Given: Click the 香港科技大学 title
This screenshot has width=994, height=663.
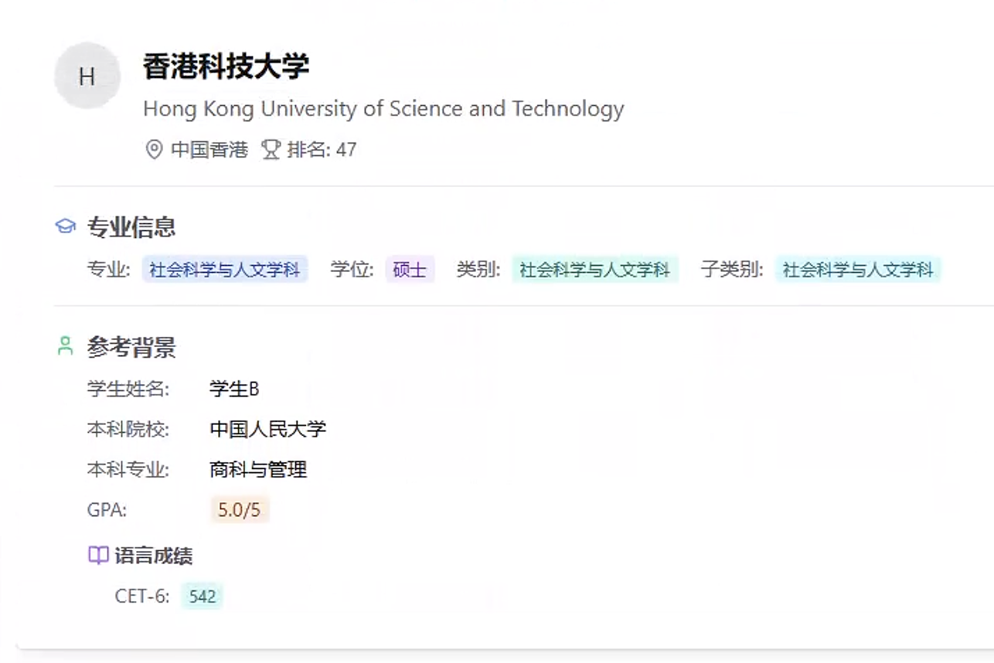Looking at the screenshot, I should pos(226,66).
